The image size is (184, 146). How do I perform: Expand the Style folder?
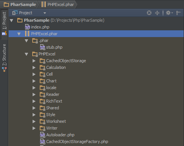click(34, 115)
